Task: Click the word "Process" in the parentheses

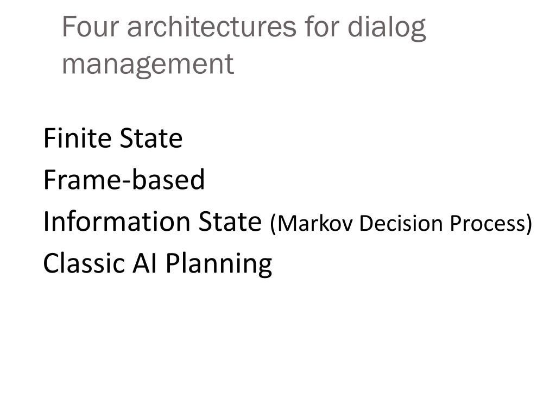Action: [x=487, y=224]
